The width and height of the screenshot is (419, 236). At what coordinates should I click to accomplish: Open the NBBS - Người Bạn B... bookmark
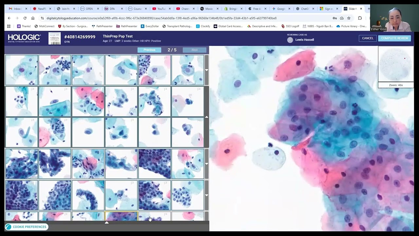point(318,26)
